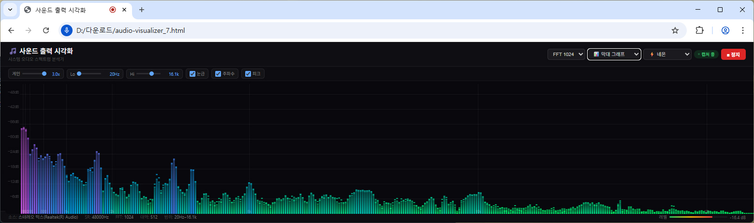Bookmark this page with the star icon
The image size is (754, 223).
(675, 30)
